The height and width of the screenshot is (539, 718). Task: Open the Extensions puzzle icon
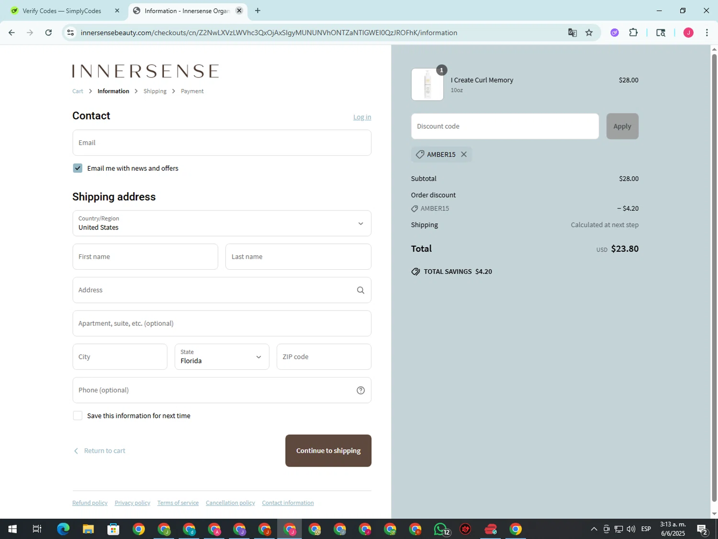(633, 33)
